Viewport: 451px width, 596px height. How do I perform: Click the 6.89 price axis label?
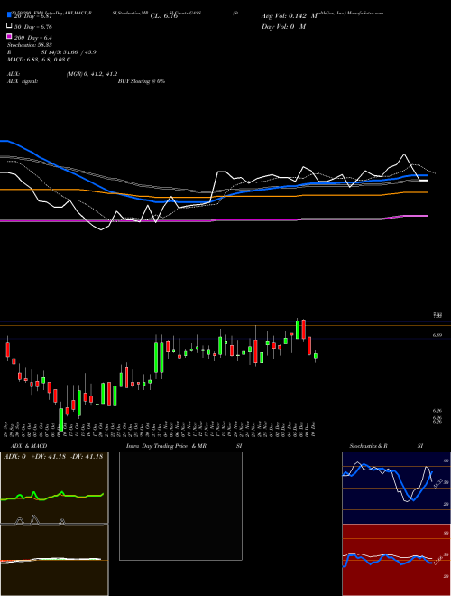pos(437,335)
